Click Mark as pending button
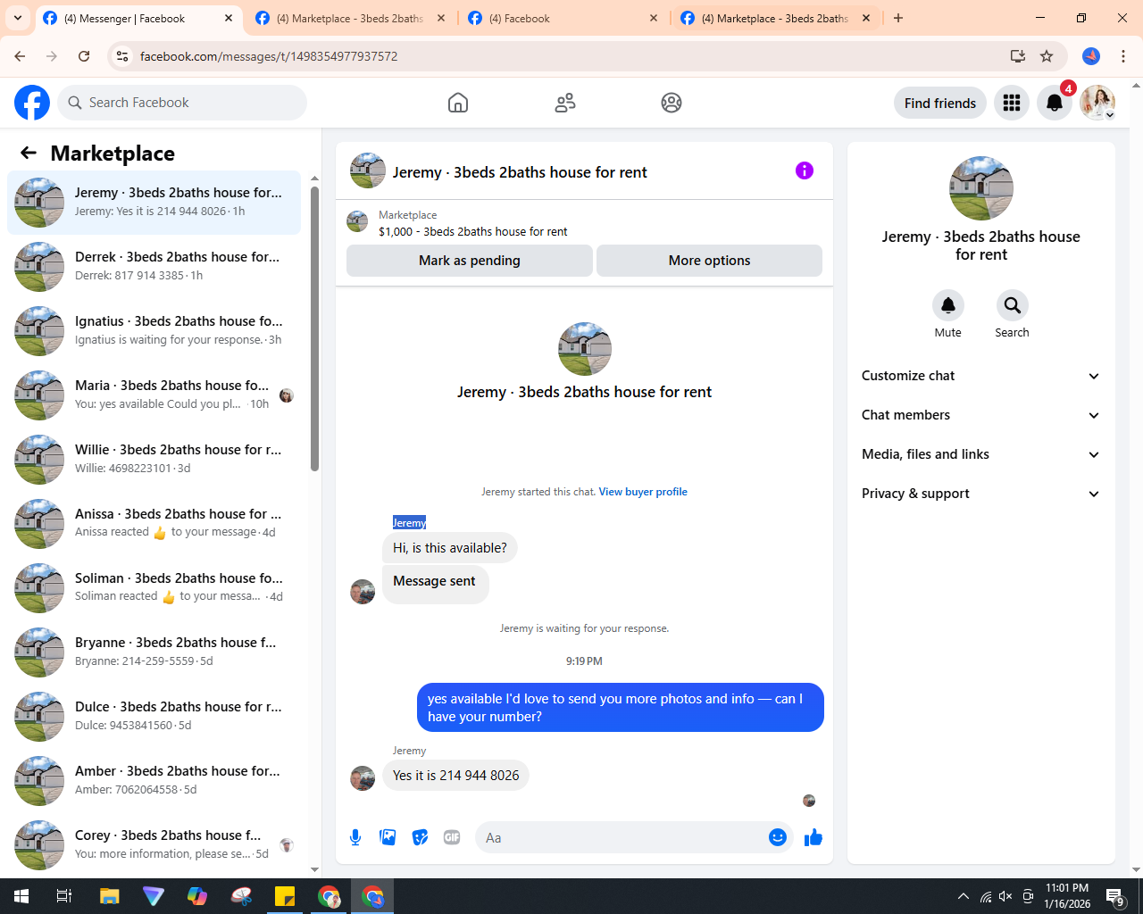The image size is (1143, 914). point(470,261)
